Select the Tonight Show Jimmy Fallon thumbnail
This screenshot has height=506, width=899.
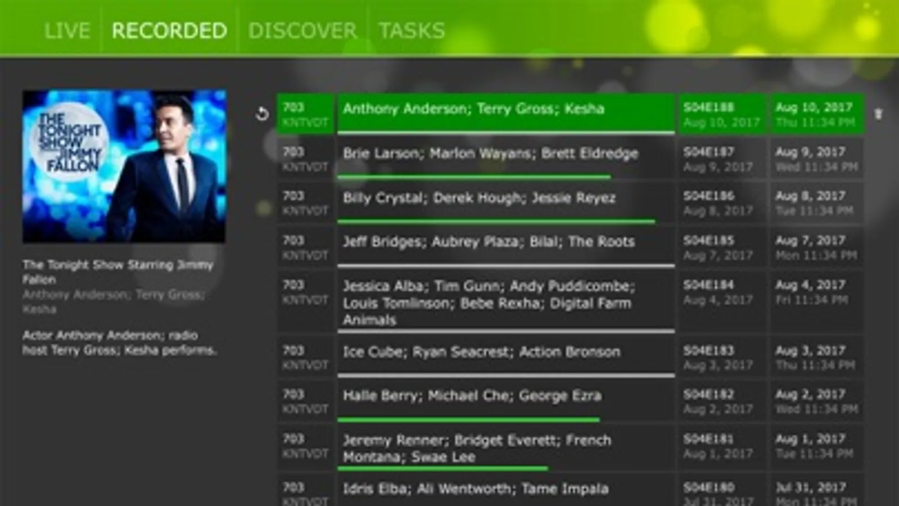(124, 166)
